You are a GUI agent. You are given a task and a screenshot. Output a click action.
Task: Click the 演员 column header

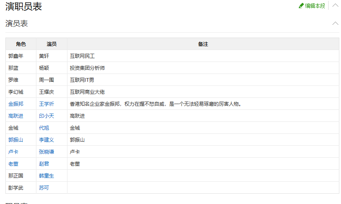pos(51,44)
